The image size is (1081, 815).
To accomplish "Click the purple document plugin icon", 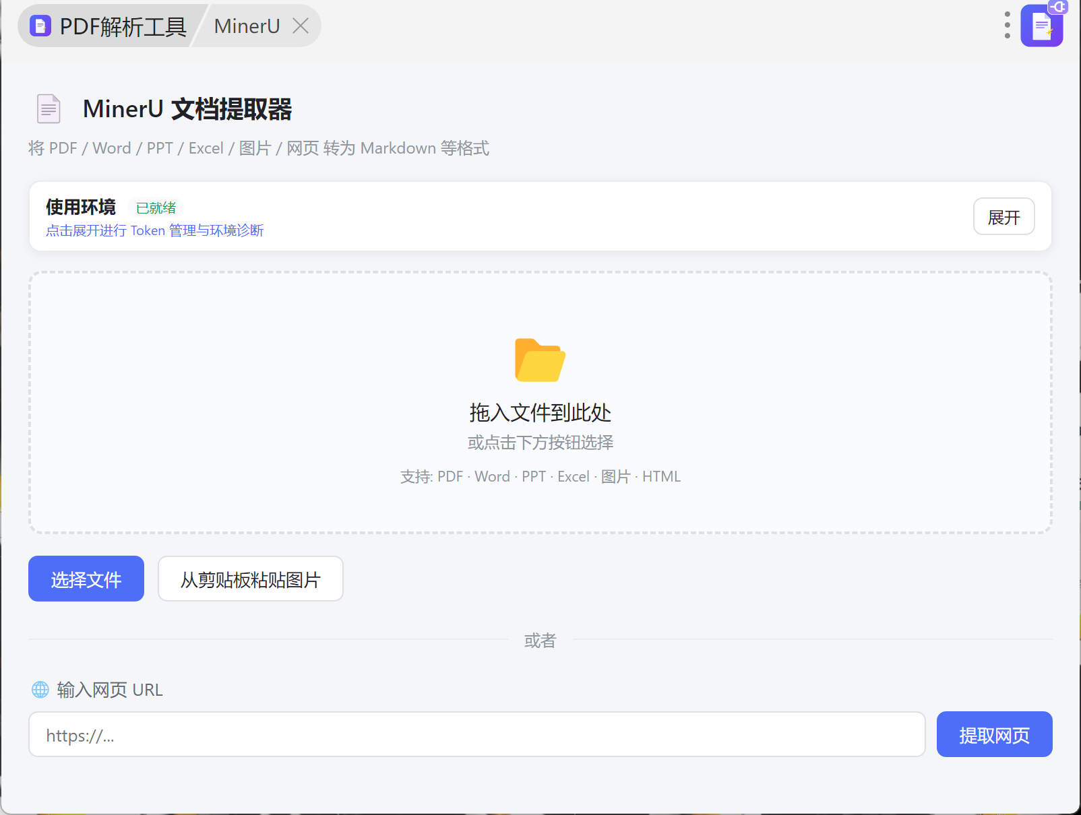I will pyautogui.click(x=1042, y=26).
